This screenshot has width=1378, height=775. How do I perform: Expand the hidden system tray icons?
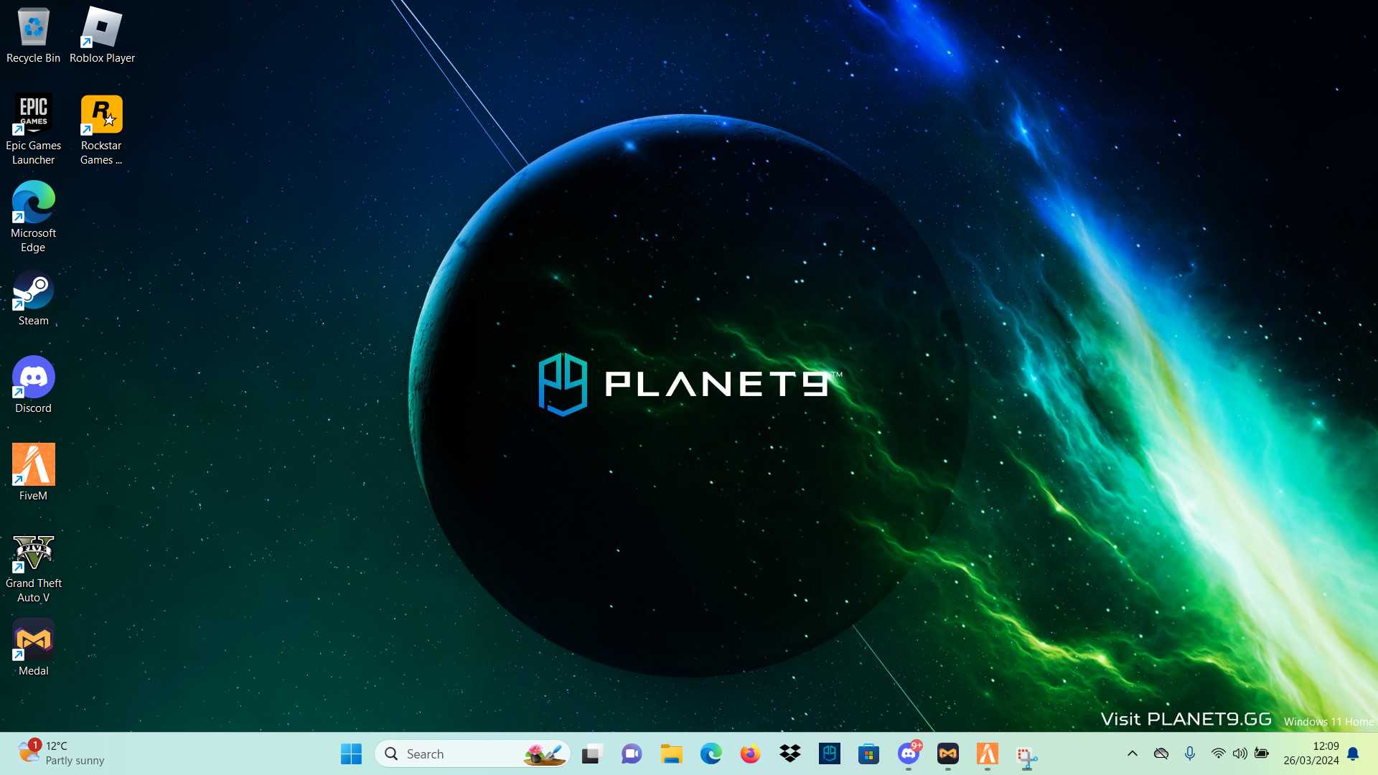[1133, 753]
